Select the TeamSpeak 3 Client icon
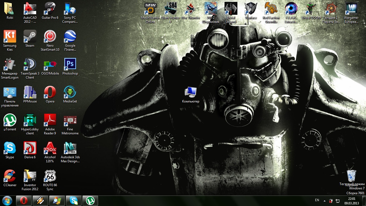The width and height of the screenshot is (366, 206). pos(30,64)
